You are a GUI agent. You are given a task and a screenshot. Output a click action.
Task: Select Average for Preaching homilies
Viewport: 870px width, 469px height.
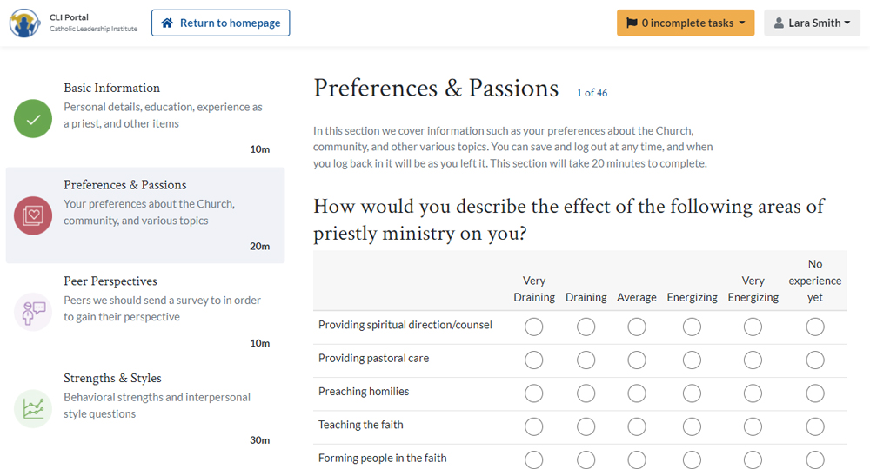click(x=637, y=393)
